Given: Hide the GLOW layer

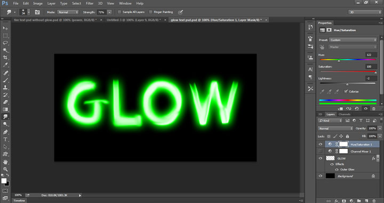Looking at the screenshot, I should 321,158.
